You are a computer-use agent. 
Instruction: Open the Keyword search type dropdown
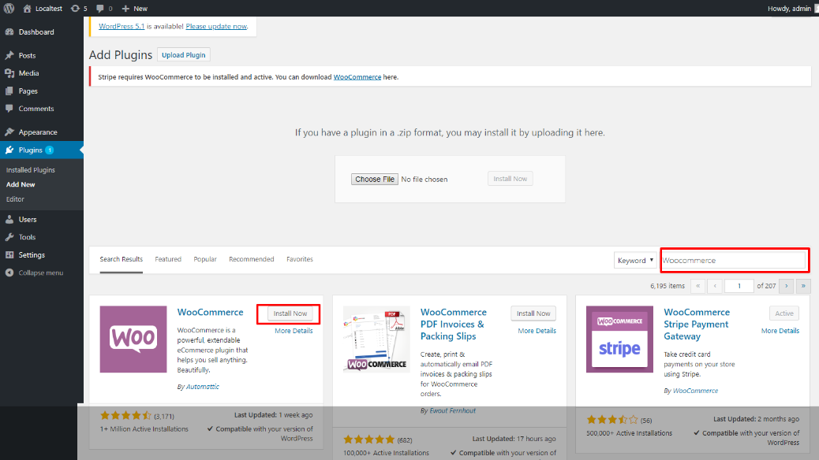point(635,260)
